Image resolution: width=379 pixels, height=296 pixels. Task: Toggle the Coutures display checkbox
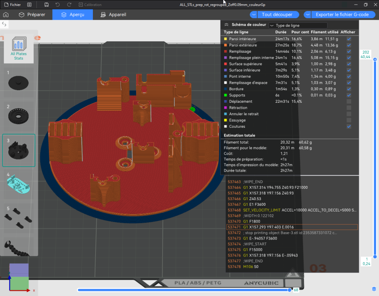[349, 127]
